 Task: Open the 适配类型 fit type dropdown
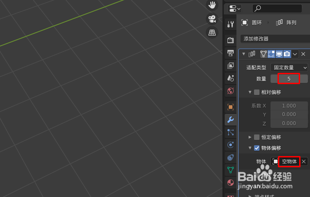point(289,67)
